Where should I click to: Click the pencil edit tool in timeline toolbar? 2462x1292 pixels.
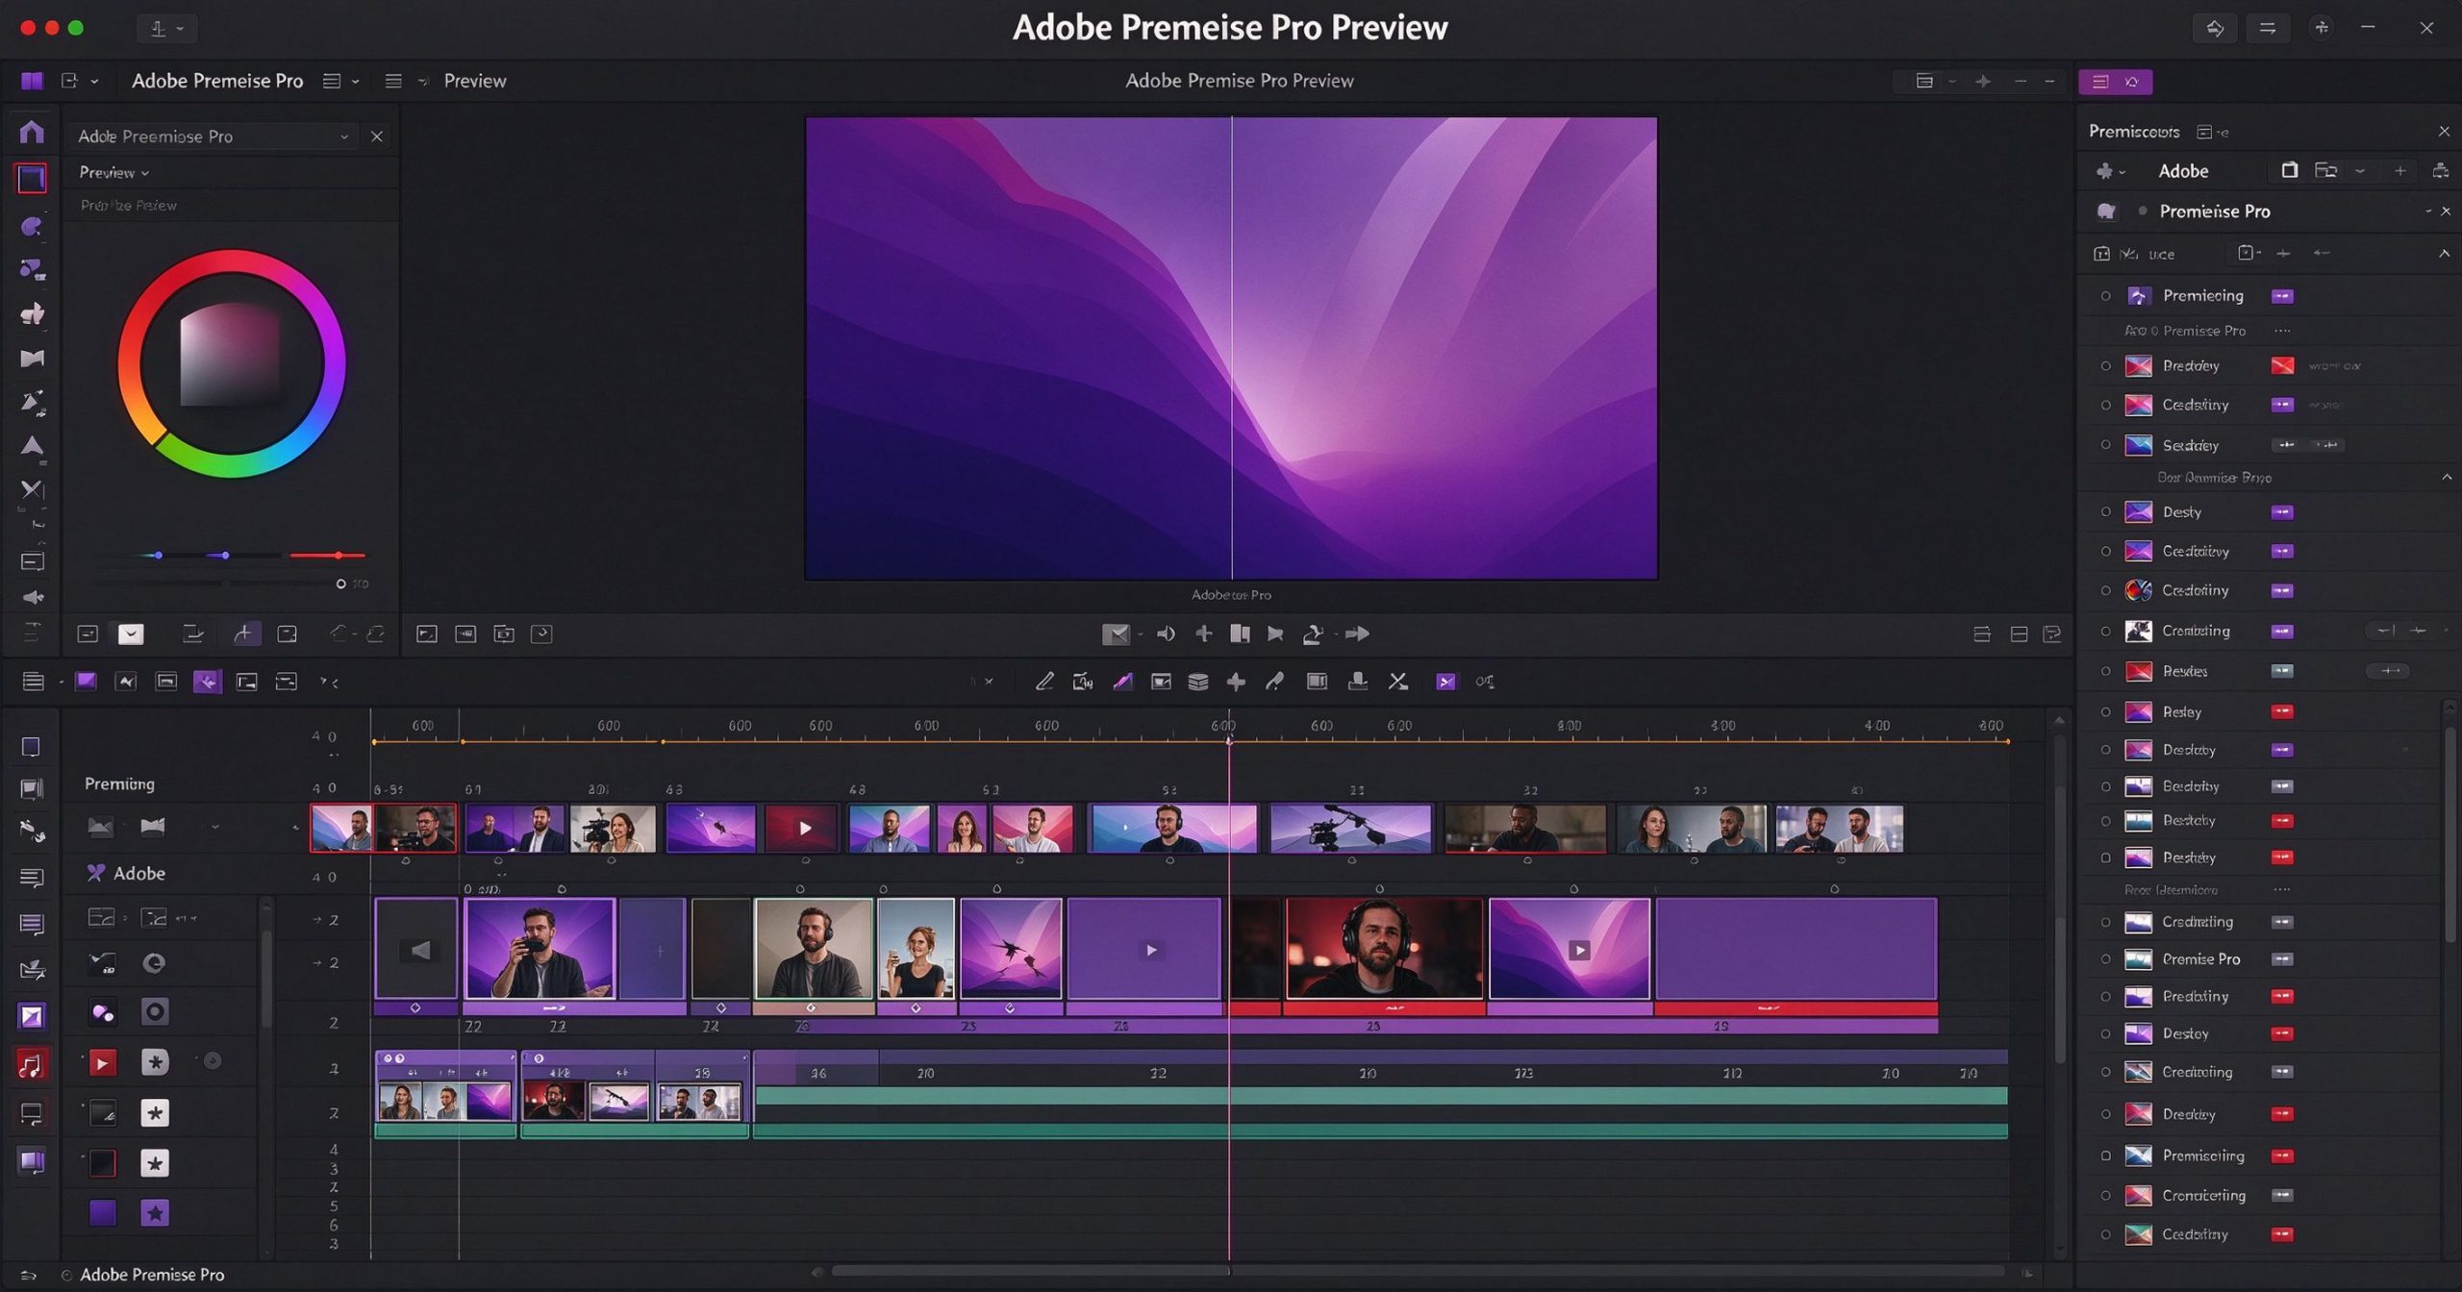click(x=1044, y=682)
